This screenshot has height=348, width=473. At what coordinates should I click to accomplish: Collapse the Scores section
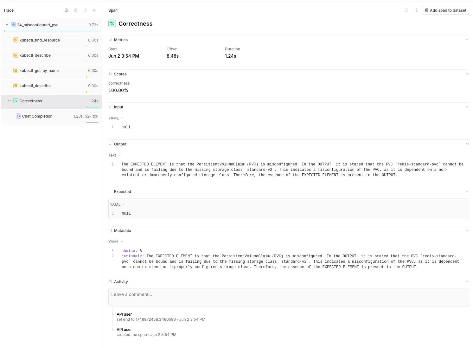(467, 74)
